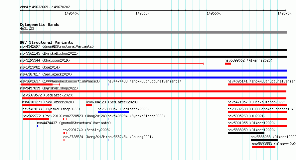Click the blue marker under nsv4474438
Image resolution: width=296 pixels, height=160 pixels.
tap(108, 84)
